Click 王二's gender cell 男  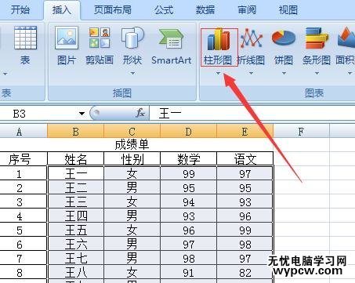[x=132, y=187]
